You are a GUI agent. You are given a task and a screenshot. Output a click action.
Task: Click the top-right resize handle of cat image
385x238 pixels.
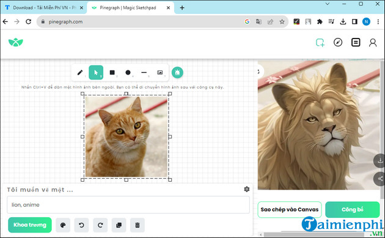[x=170, y=94]
